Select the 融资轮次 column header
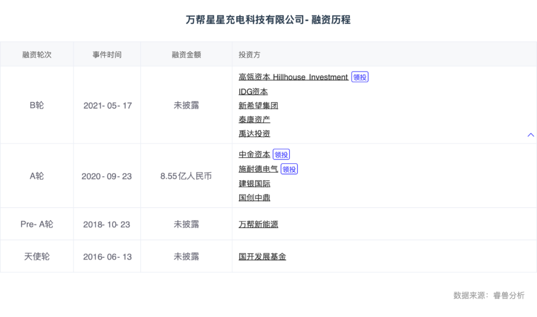Viewport: 537px width, 317px height. click(37, 55)
